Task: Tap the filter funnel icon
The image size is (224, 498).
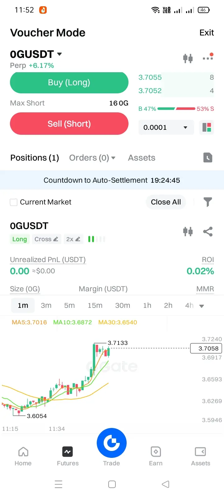Action: 208,202
